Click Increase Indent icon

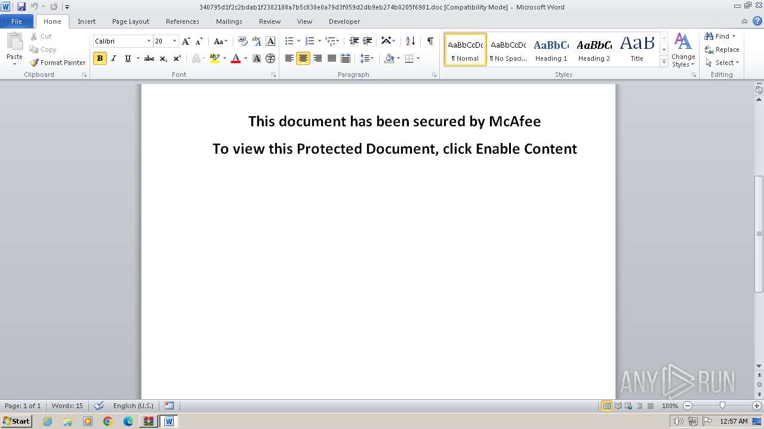tap(368, 41)
